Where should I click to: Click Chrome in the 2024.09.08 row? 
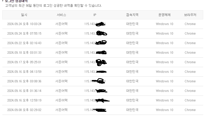[190, 110]
